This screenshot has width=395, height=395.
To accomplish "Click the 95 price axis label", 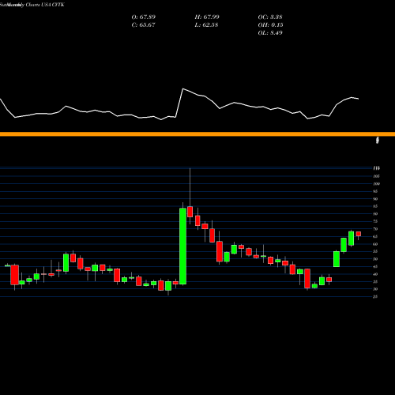I will pos(375,191).
